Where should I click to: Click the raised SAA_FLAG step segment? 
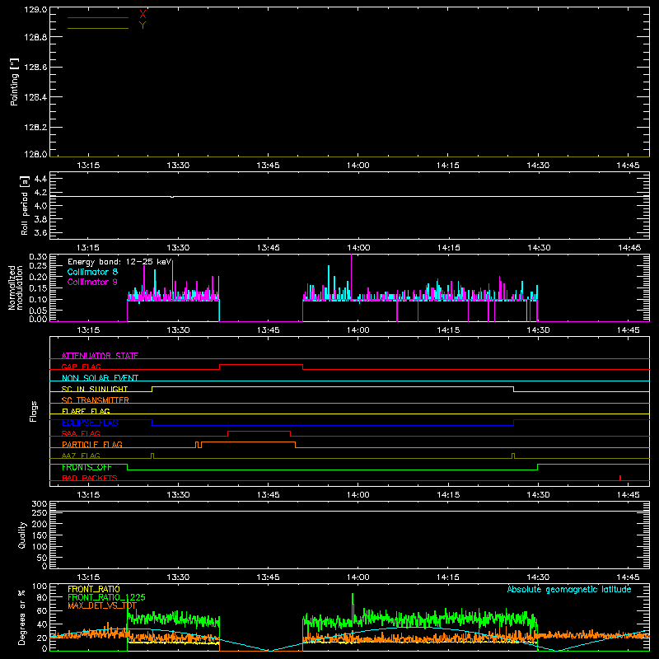coord(259,431)
